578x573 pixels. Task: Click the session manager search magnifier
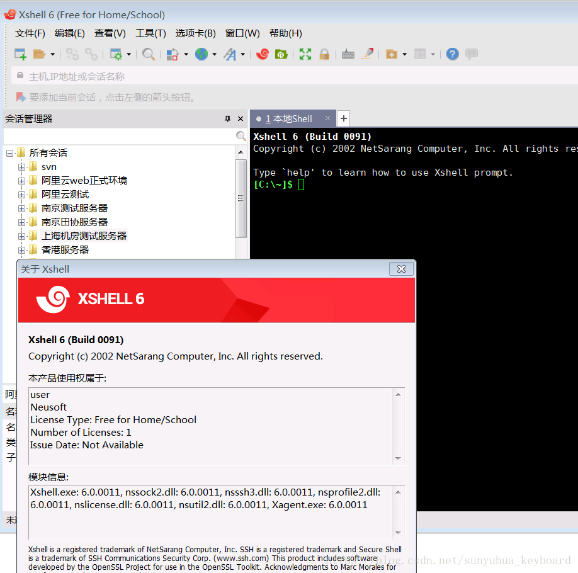point(241,136)
